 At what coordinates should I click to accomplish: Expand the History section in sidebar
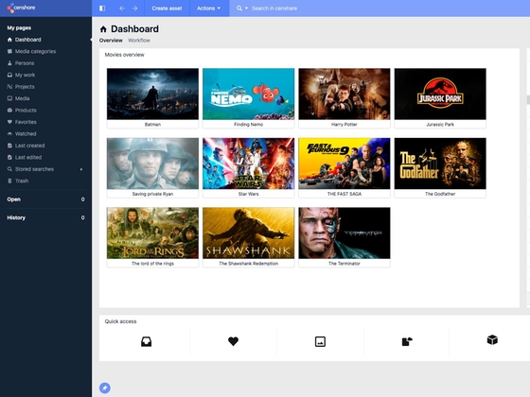coord(45,217)
